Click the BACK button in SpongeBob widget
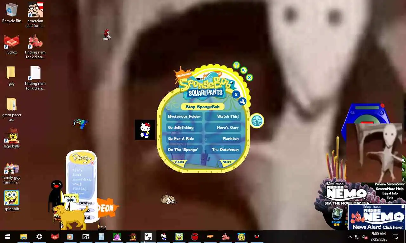Viewport: 406px width, 243px height. 180,162
